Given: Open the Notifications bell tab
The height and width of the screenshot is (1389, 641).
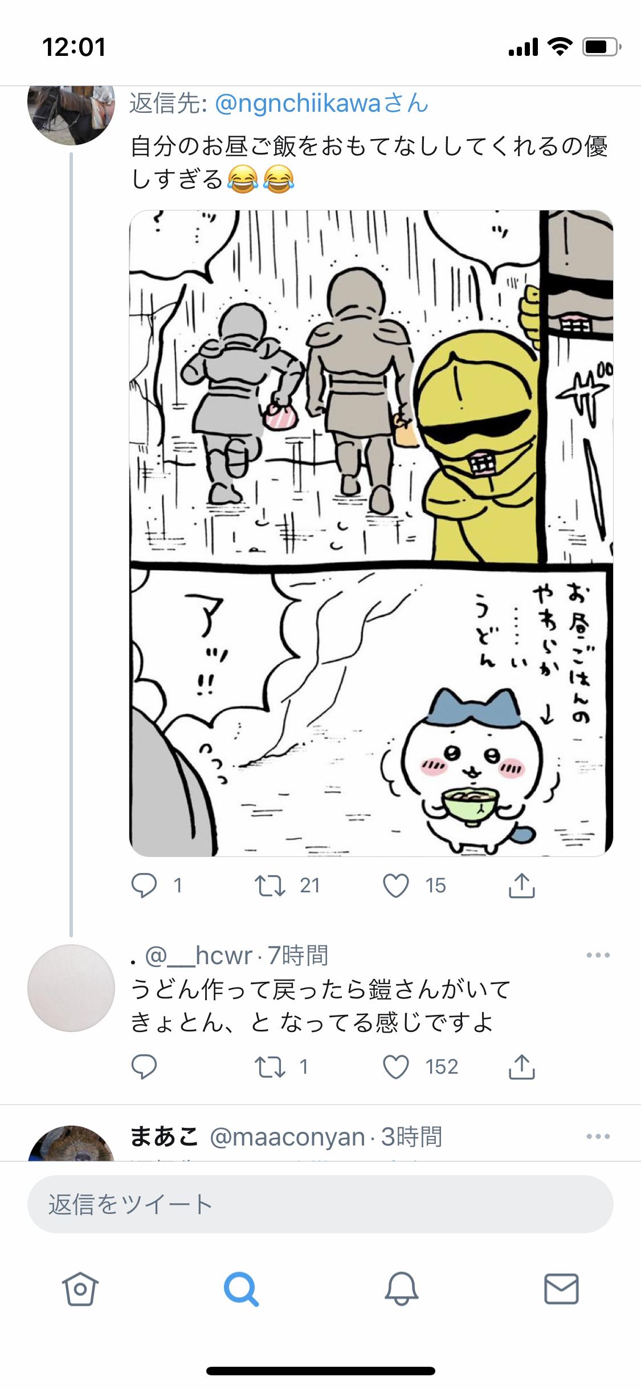Looking at the screenshot, I should pos(401,1289).
